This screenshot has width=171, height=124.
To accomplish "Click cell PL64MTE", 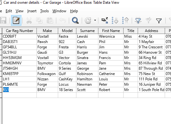I will pyautogui.click(x=19, y=84).
